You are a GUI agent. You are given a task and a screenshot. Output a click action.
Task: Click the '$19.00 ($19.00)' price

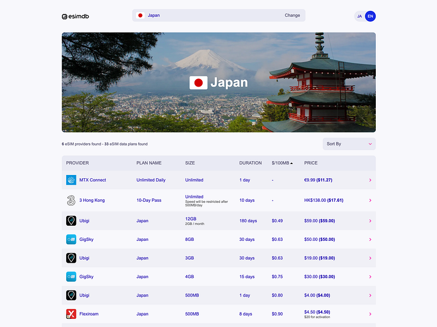point(320,258)
